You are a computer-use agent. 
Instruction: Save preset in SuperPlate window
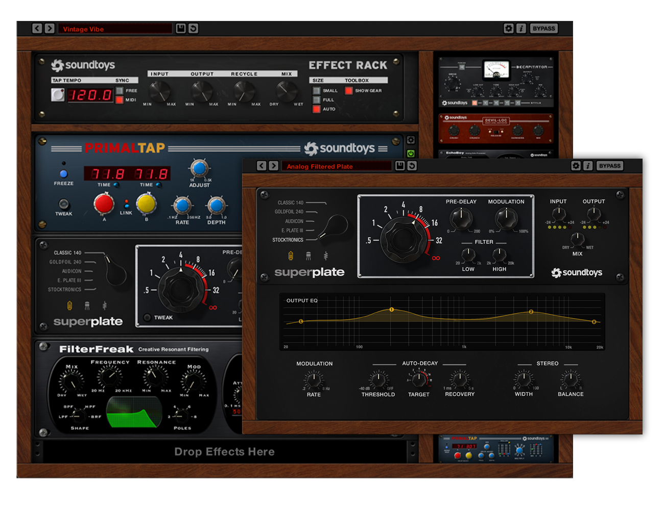pyautogui.click(x=400, y=166)
